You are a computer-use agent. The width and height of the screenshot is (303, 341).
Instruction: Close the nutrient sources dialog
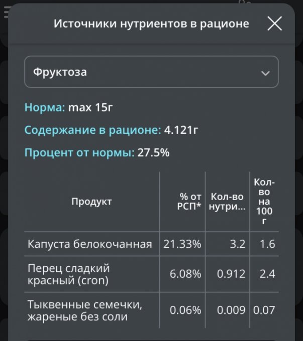(274, 24)
